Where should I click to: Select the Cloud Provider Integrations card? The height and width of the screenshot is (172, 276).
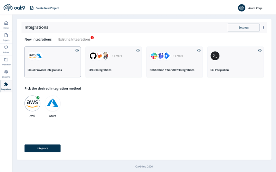pos(53,62)
